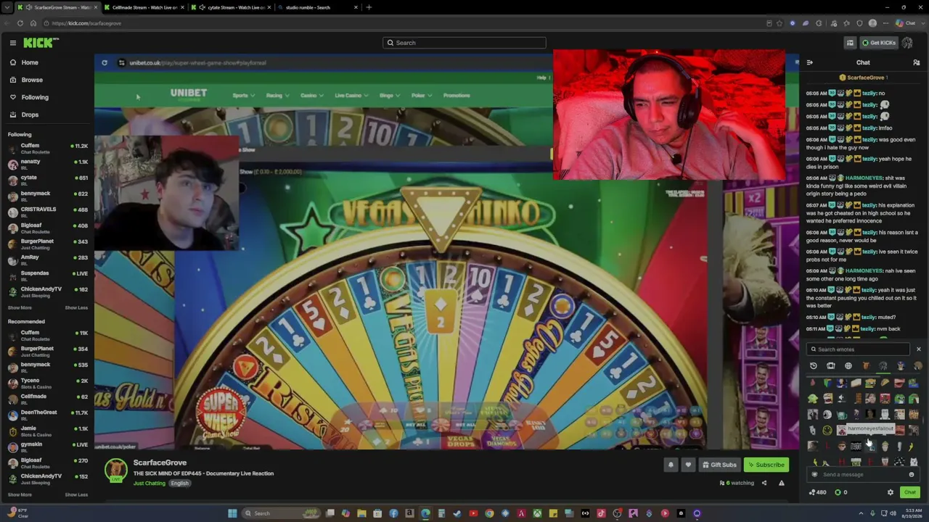The image size is (929, 522).
Task: Open the Kick hamburger sidebar menu
Action: click(12, 43)
